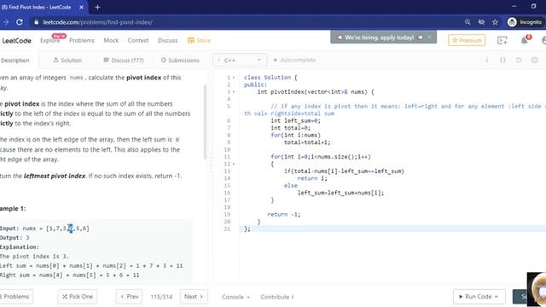Open the Problems page
The image size is (546, 307).
point(82,40)
